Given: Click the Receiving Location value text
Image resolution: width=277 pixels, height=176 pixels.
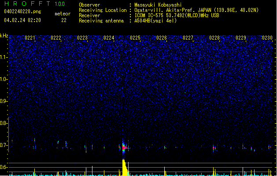Looking at the screenshot, I should [x=196, y=10].
